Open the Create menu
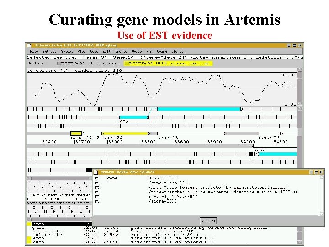 121,51
